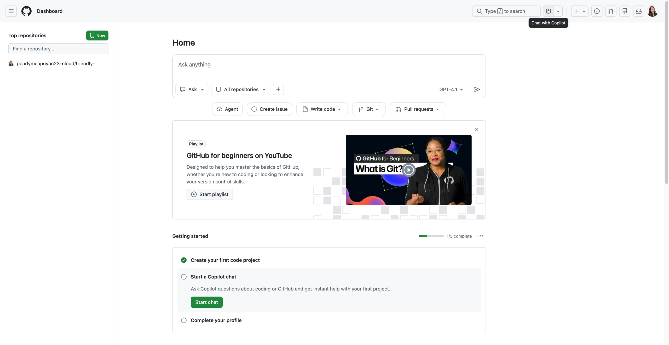This screenshot has height=345, width=669.
Task: Select the Complete your profile circle
Action: pyautogui.click(x=184, y=320)
